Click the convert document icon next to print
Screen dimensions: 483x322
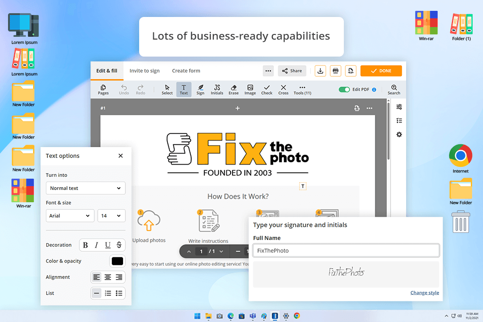350,71
